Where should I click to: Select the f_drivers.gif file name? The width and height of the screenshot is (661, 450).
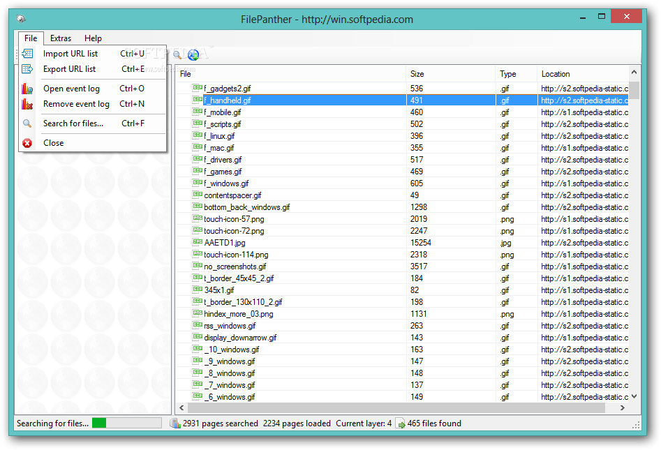[x=223, y=160]
